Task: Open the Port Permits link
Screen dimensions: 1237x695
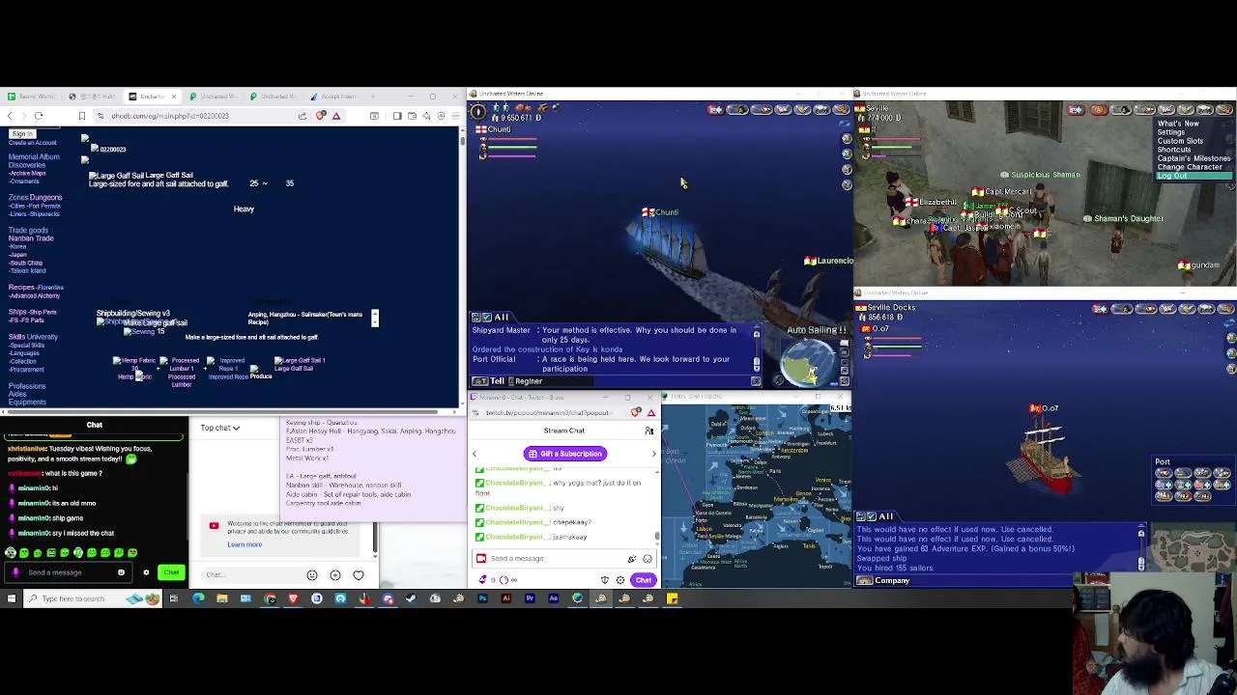Action: (x=44, y=206)
